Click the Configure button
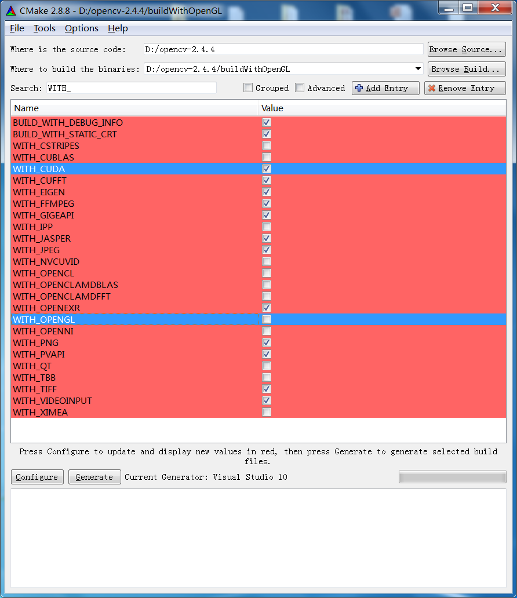This screenshot has width=517, height=598. click(37, 477)
